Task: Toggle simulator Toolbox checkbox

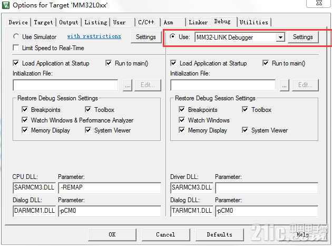Action: (x=88, y=109)
